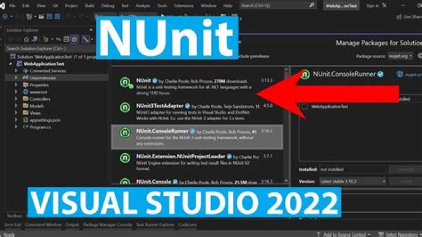Click the wwwroot globe icon

(26, 92)
